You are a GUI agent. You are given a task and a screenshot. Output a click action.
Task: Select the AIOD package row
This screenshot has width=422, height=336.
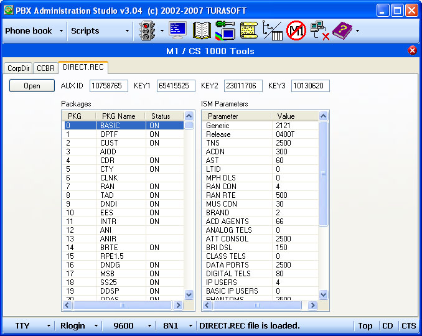point(123,151)
